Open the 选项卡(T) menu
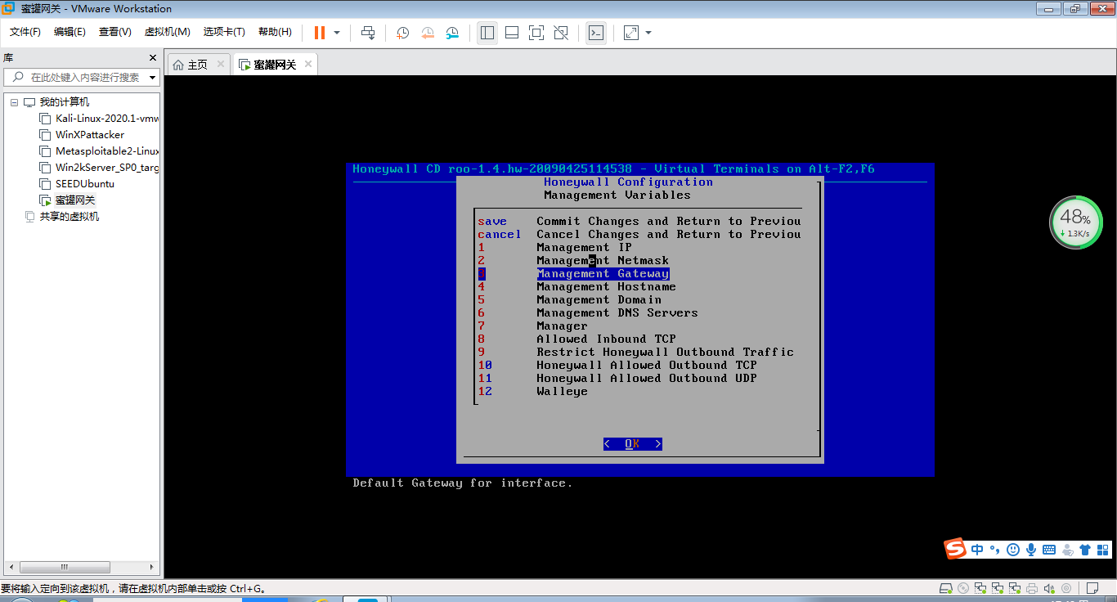The image size is (1117, 602). click(x=224, y=32)
